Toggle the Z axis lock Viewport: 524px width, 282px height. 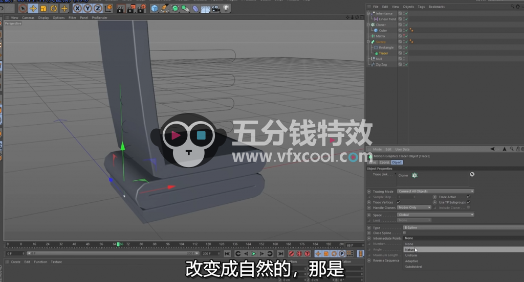pos(98,9)
